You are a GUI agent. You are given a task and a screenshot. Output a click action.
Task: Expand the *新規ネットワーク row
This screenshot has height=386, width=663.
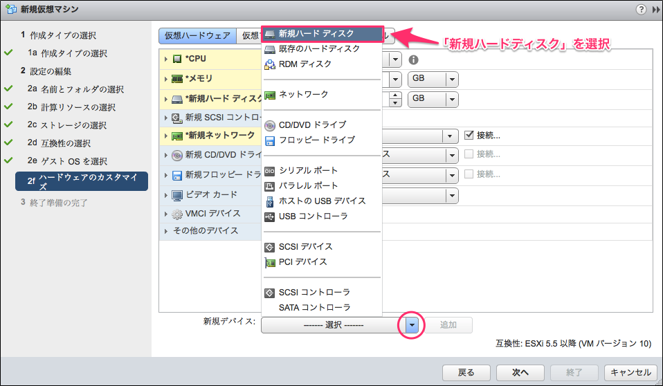click(166, 136)
